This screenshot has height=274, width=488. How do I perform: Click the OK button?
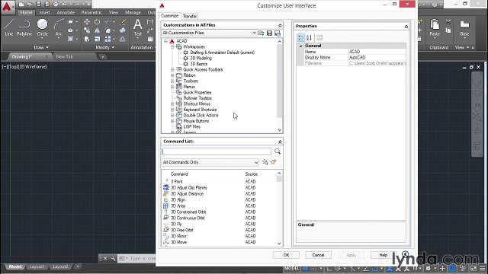point(287,255)
